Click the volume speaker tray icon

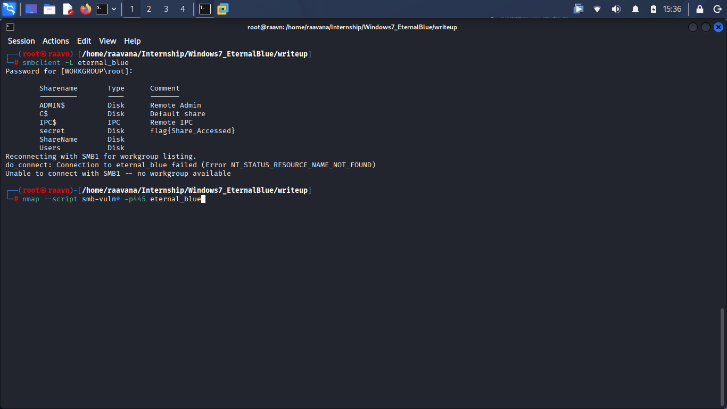point(616,9)
